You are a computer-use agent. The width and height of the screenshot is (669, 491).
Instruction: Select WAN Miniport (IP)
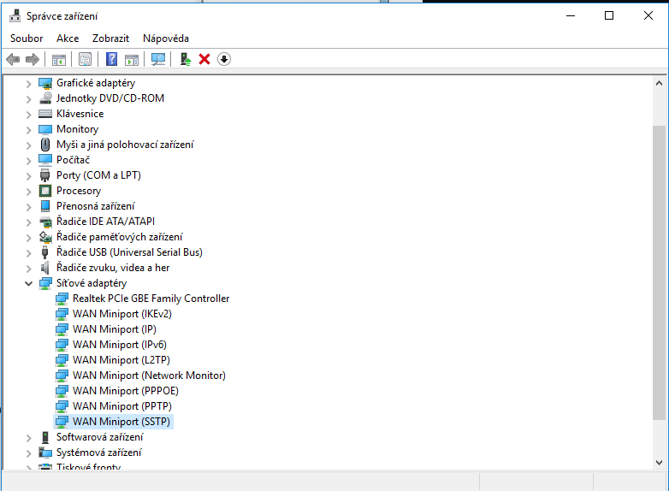(x=115, y=329)
